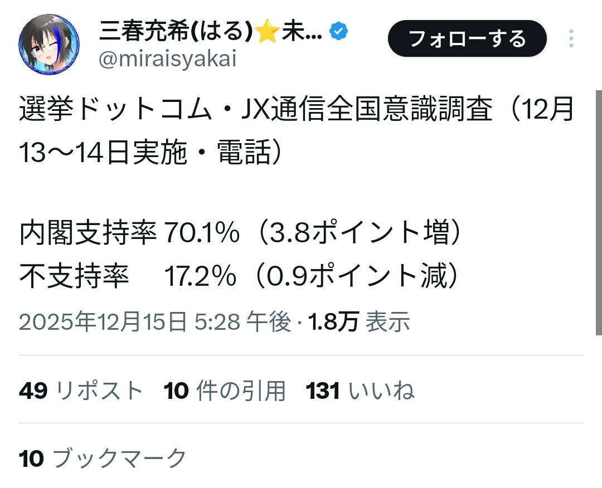Show the 131 いいね likes list
This screenshot has width=602, height=488.
pos(360,391)
